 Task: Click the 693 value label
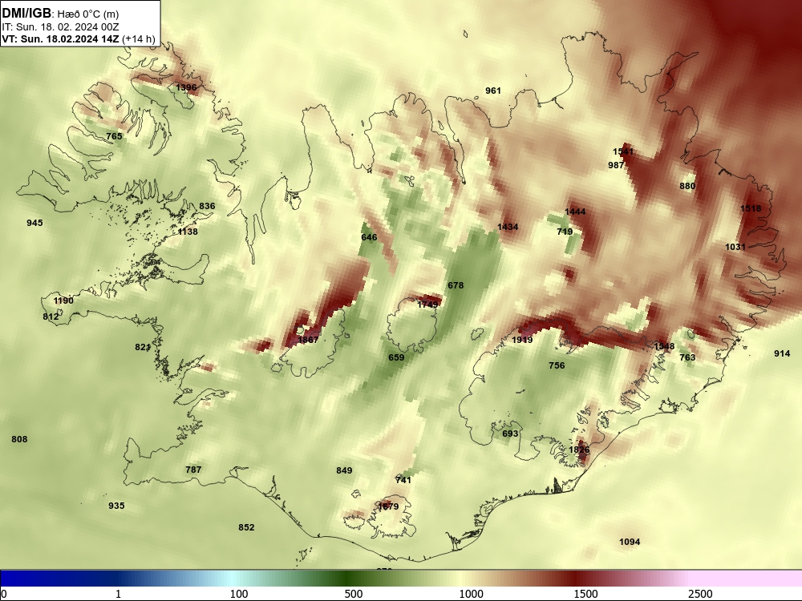click(x=510, y=434)
